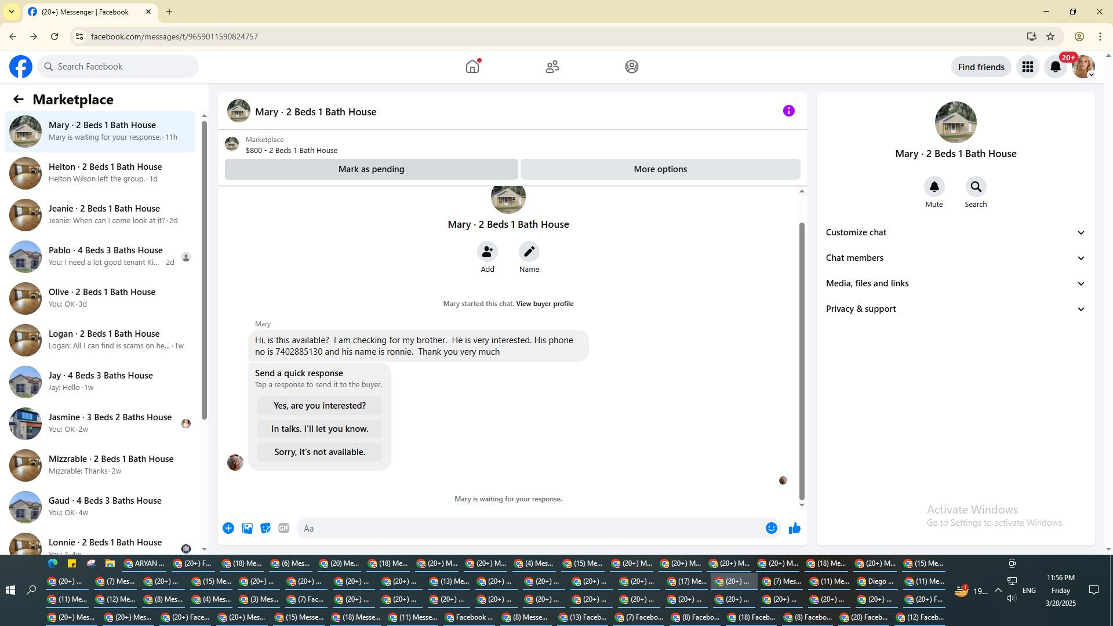Go to Facebook Home tab

click(472, 67)
